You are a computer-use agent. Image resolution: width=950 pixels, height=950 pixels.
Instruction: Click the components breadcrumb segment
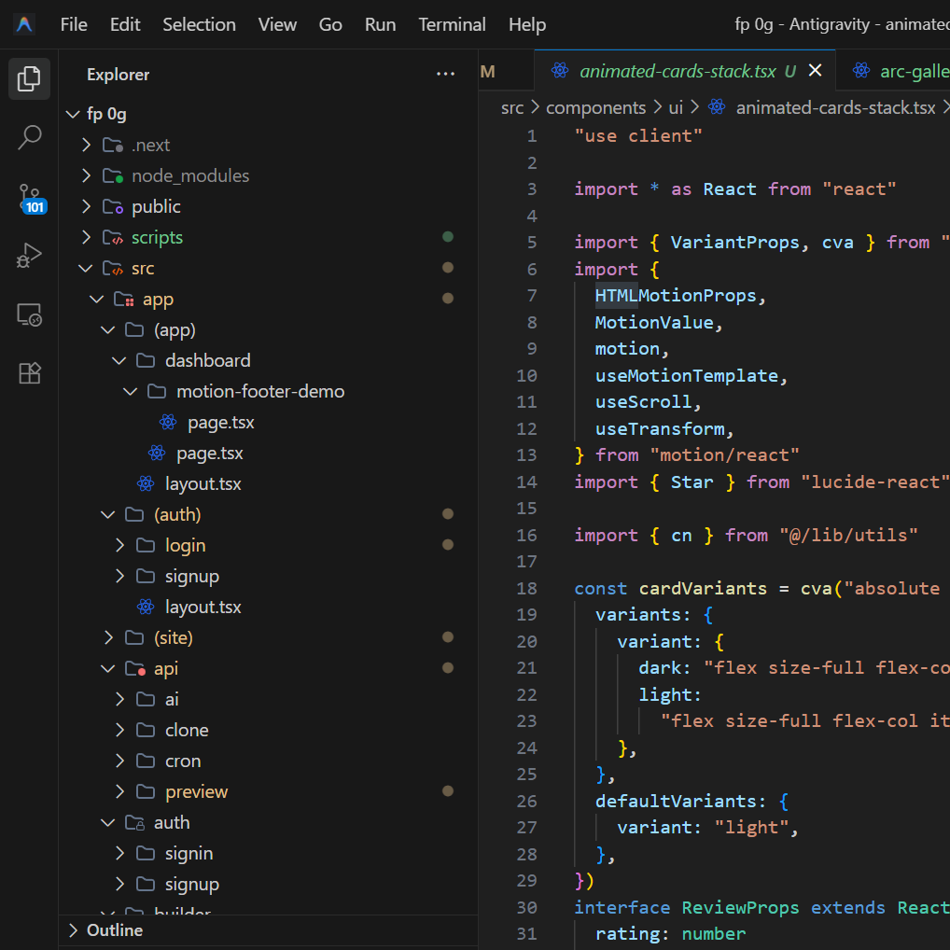pyautogui.click(x=595, y=107)
